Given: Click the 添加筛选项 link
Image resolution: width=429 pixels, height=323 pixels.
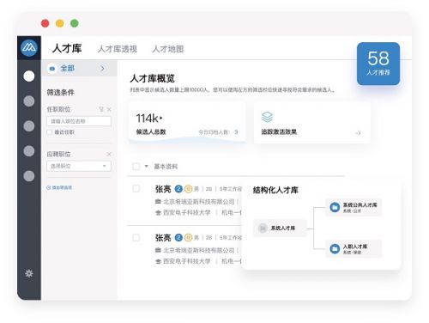Looking at the screenshot, I should point(59,187).
